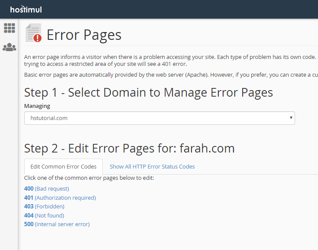Switch to Edit Common Error Codes tab
This screenshot has width=318, height=250.
pyautogui.click(x=63, y=167)
